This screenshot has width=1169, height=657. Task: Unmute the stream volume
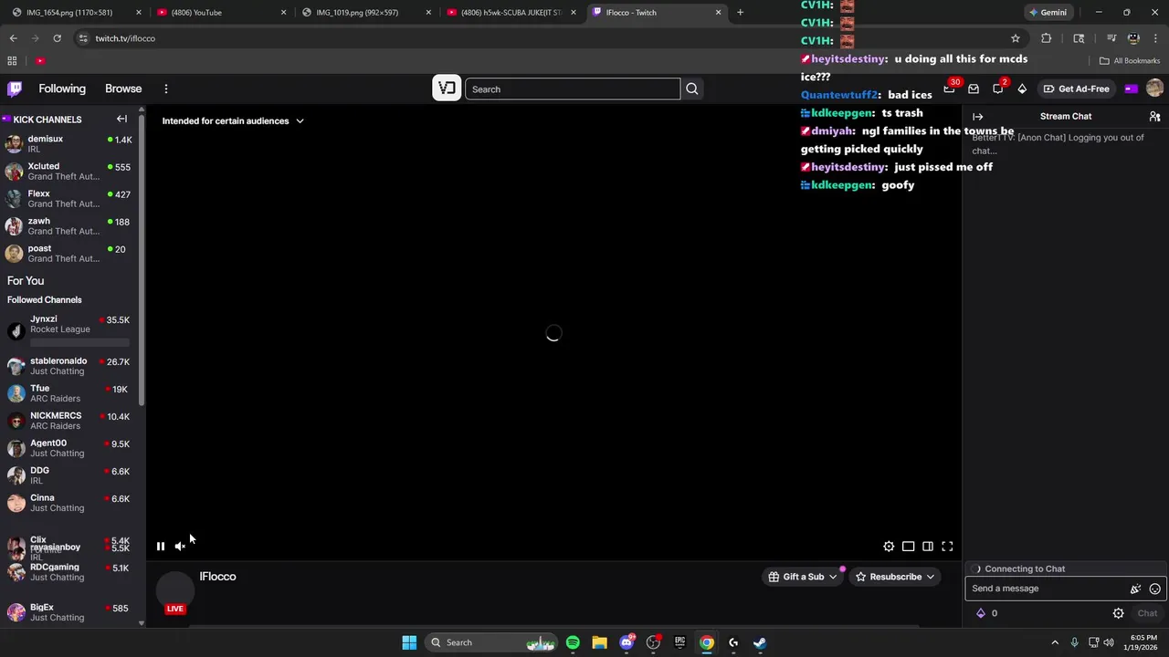pyautogui.click(x=180, y=547)
